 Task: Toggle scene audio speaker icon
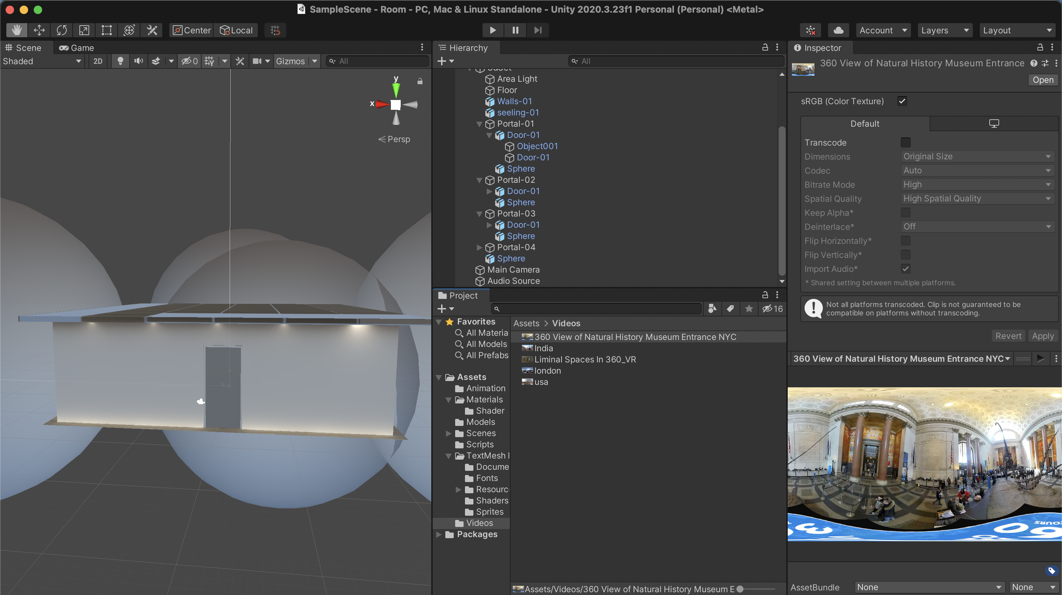point(138,61)
